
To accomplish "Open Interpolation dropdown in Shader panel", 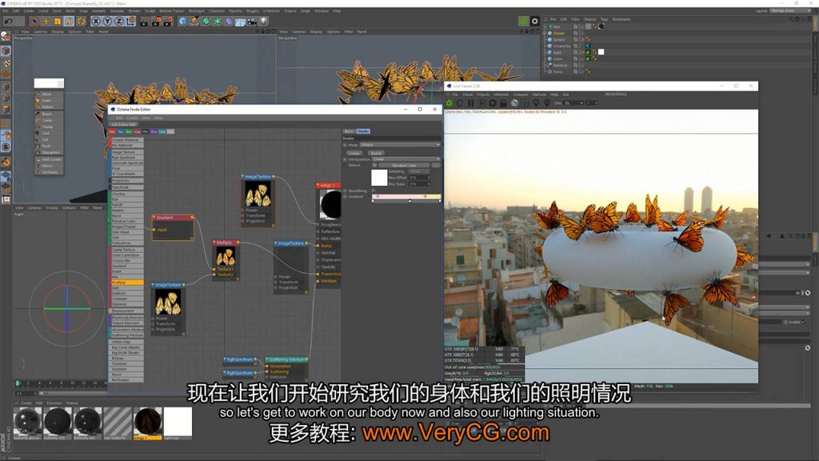I will [406, 159].
